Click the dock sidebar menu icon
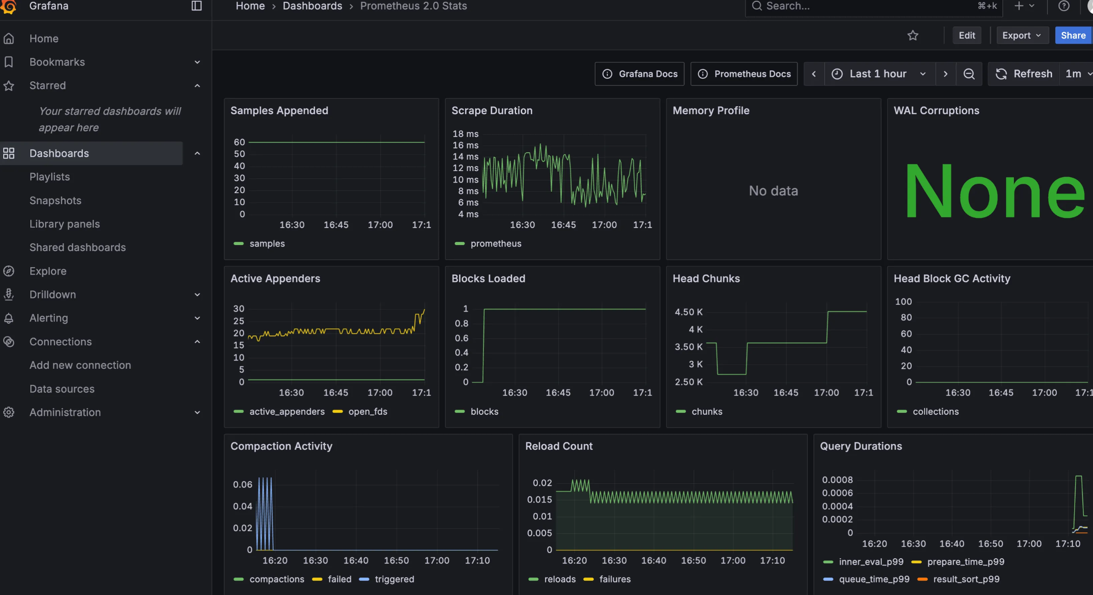 click(x=196, y=6)
